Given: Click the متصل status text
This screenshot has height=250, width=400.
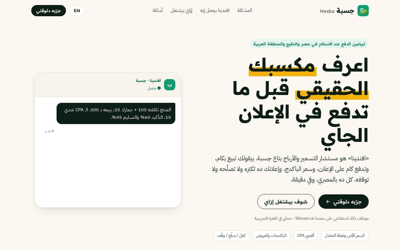Looking at the screenshot, I should [x=152, y=88].
